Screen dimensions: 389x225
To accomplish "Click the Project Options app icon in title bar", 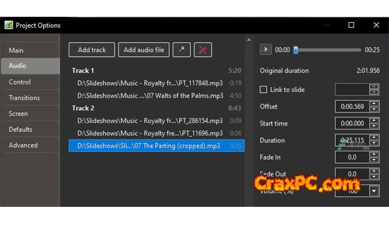I will 9,25.
